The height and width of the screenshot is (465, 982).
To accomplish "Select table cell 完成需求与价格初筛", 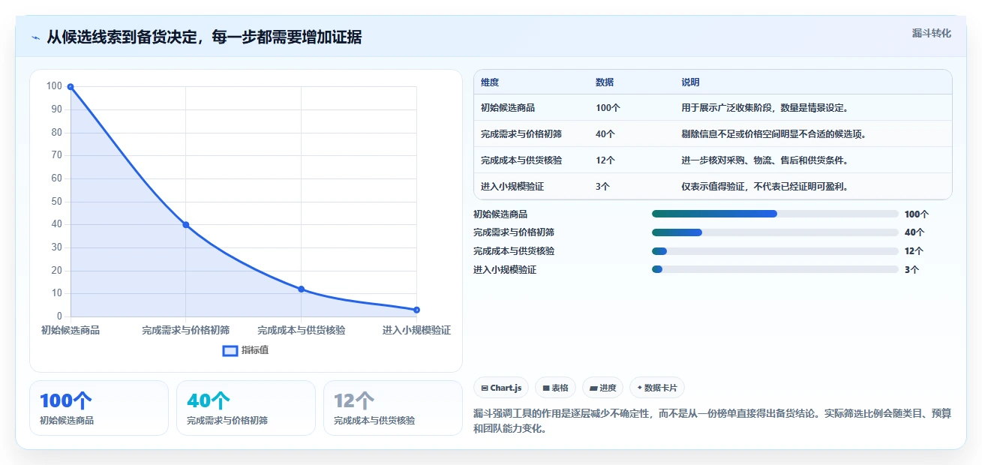I will [521, 134].
